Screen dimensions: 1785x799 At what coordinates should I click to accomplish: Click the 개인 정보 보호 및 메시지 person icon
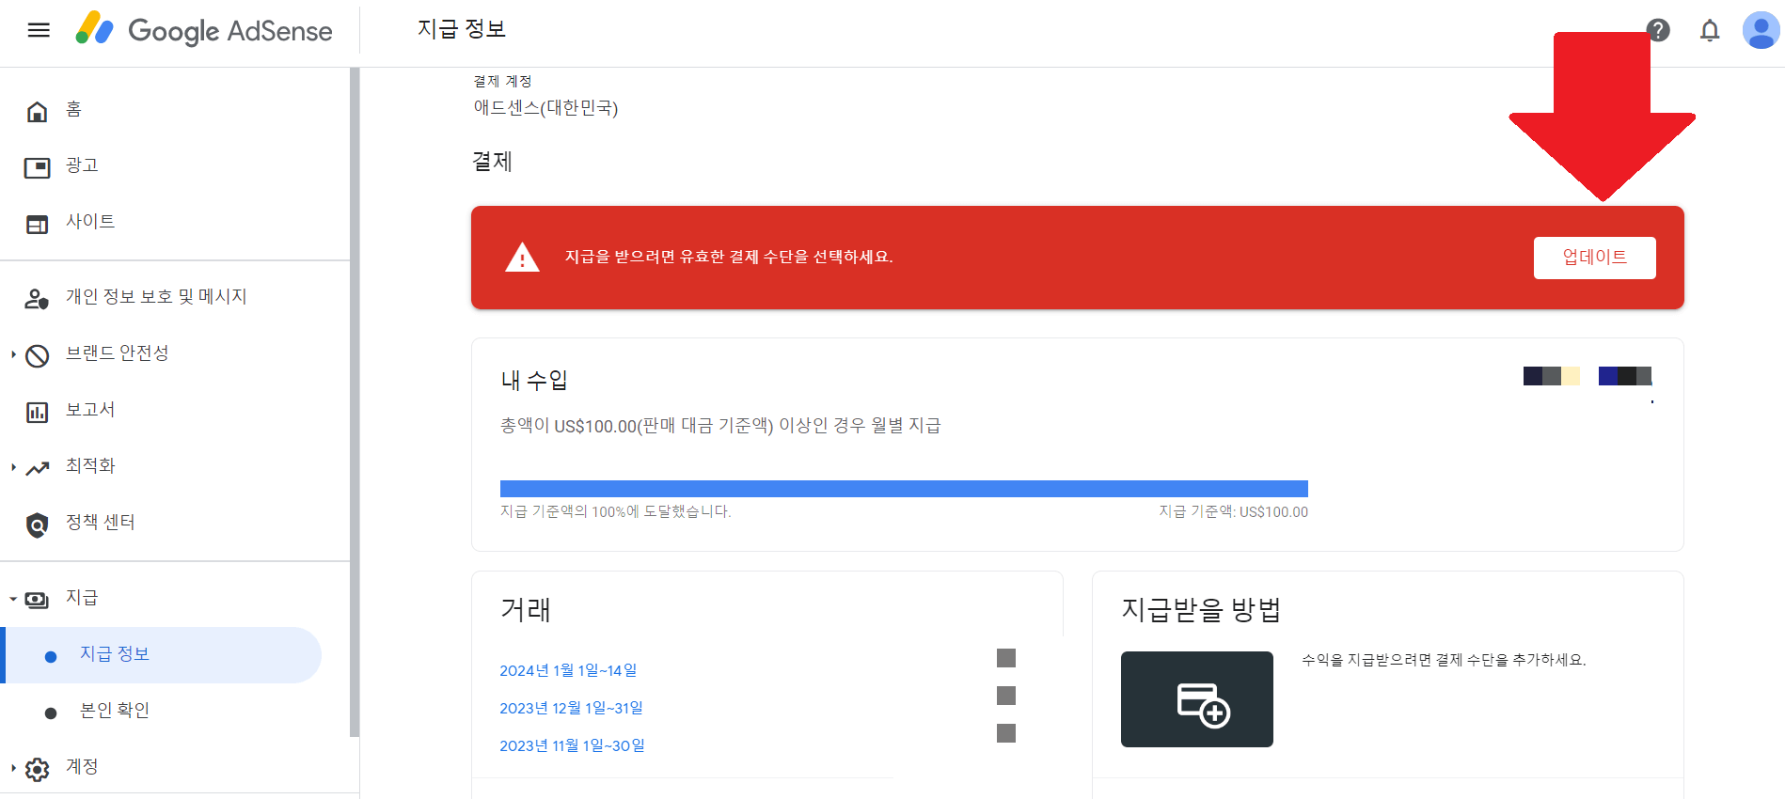(x=37, y=299)
